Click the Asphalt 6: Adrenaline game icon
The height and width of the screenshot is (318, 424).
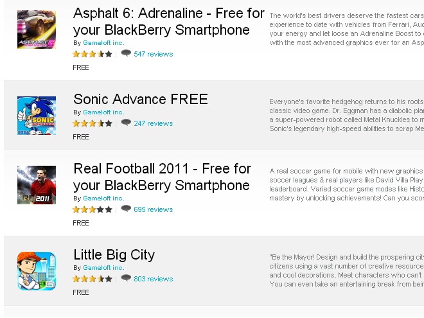[x=36, y=30]
